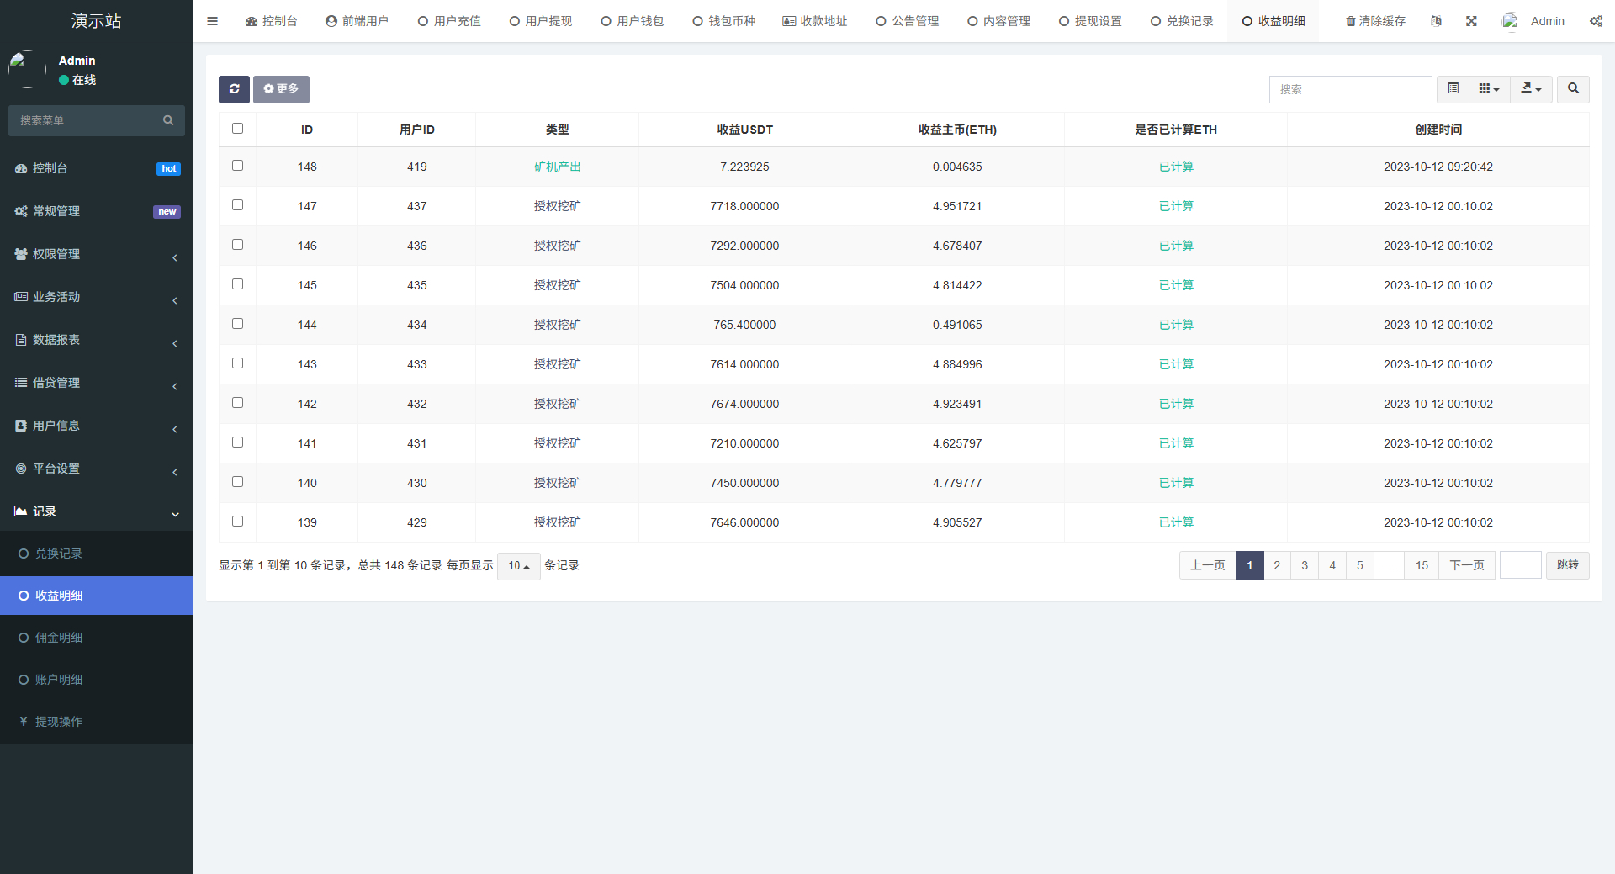Open the columns visibility dropdown

(x=1489, y=89)
